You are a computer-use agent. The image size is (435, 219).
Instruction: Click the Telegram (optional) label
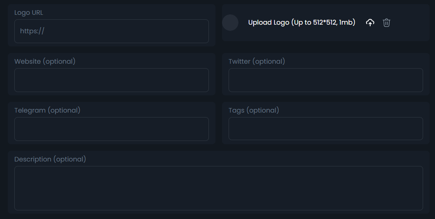click(48, 111)
